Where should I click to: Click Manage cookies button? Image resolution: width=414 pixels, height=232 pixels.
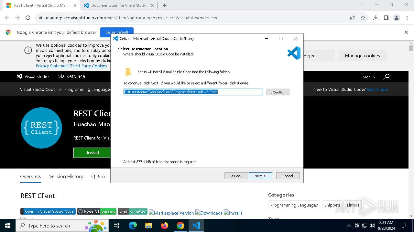coord(363,56)
